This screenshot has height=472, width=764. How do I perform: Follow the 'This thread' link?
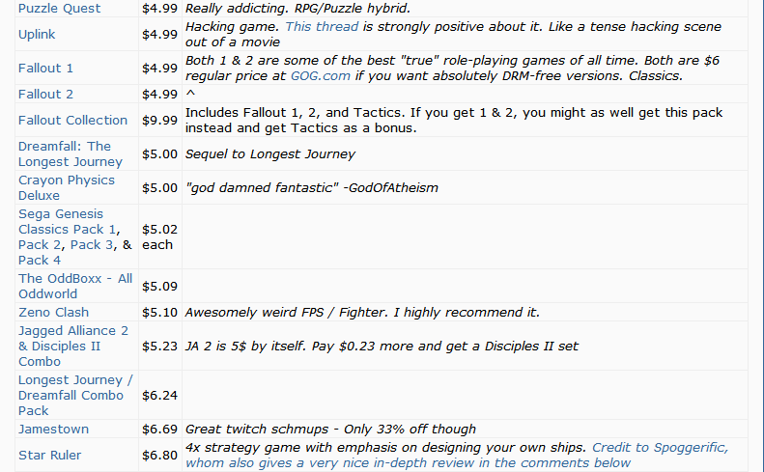tap(322, 27)
